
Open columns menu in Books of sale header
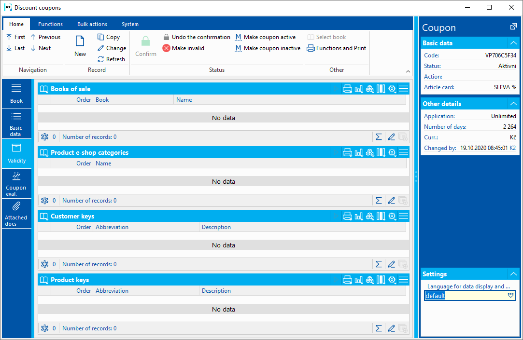[x=381, y=89]
